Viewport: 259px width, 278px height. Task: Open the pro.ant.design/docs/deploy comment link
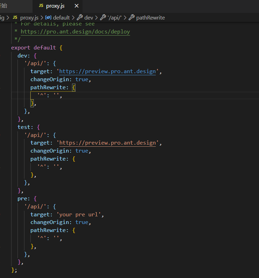pyautogui.click(x=75, y=32)
